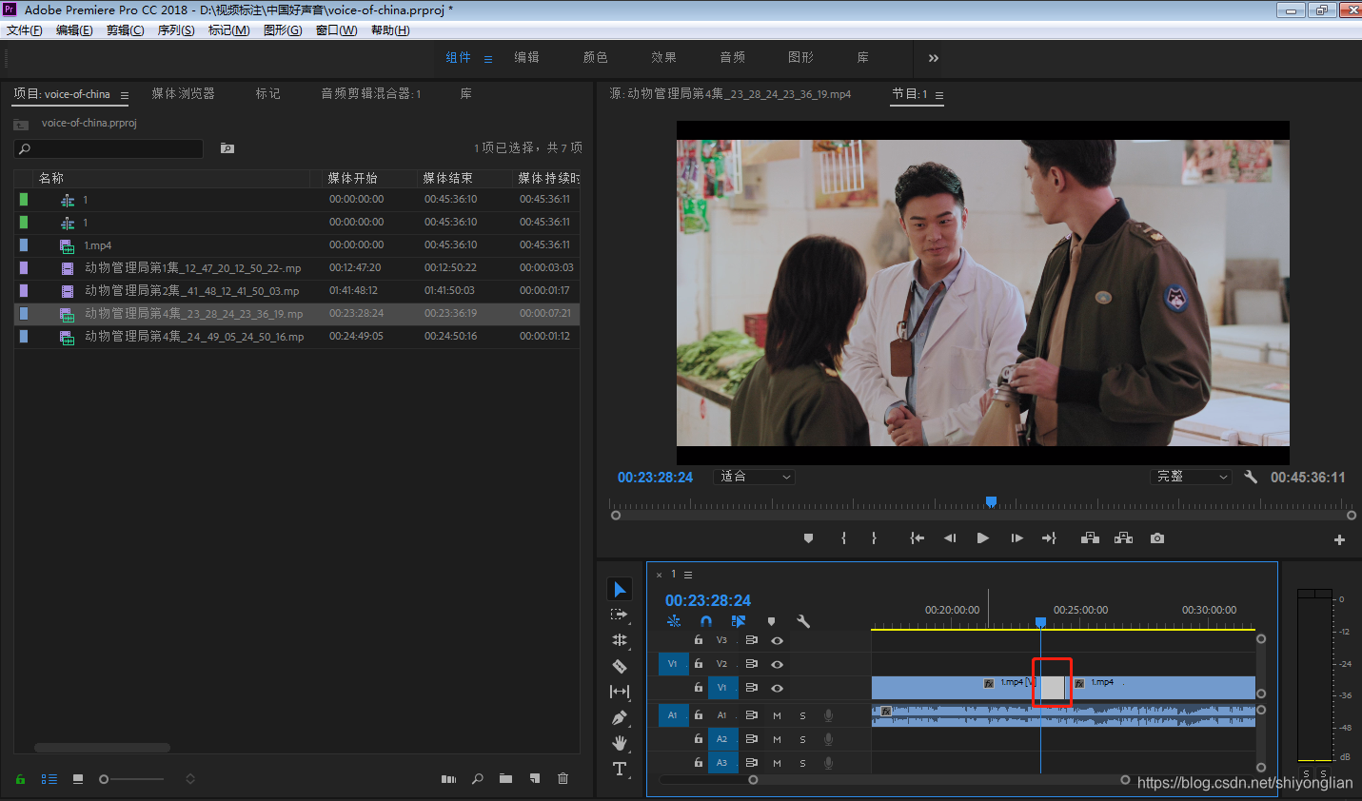Select the Razor tool
This screenshot has height=801, width=1362.
[620, 666]
